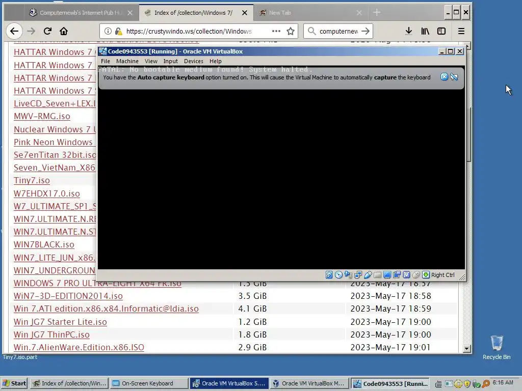Click the search arrow in the search box
Viewport: 522px width, 391px height.
(x=366, y=31)
